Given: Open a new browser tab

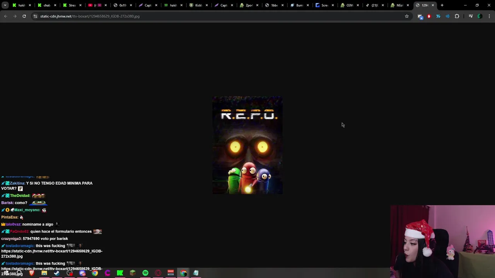Looking at the screenshot, I should tap(442, 5).
